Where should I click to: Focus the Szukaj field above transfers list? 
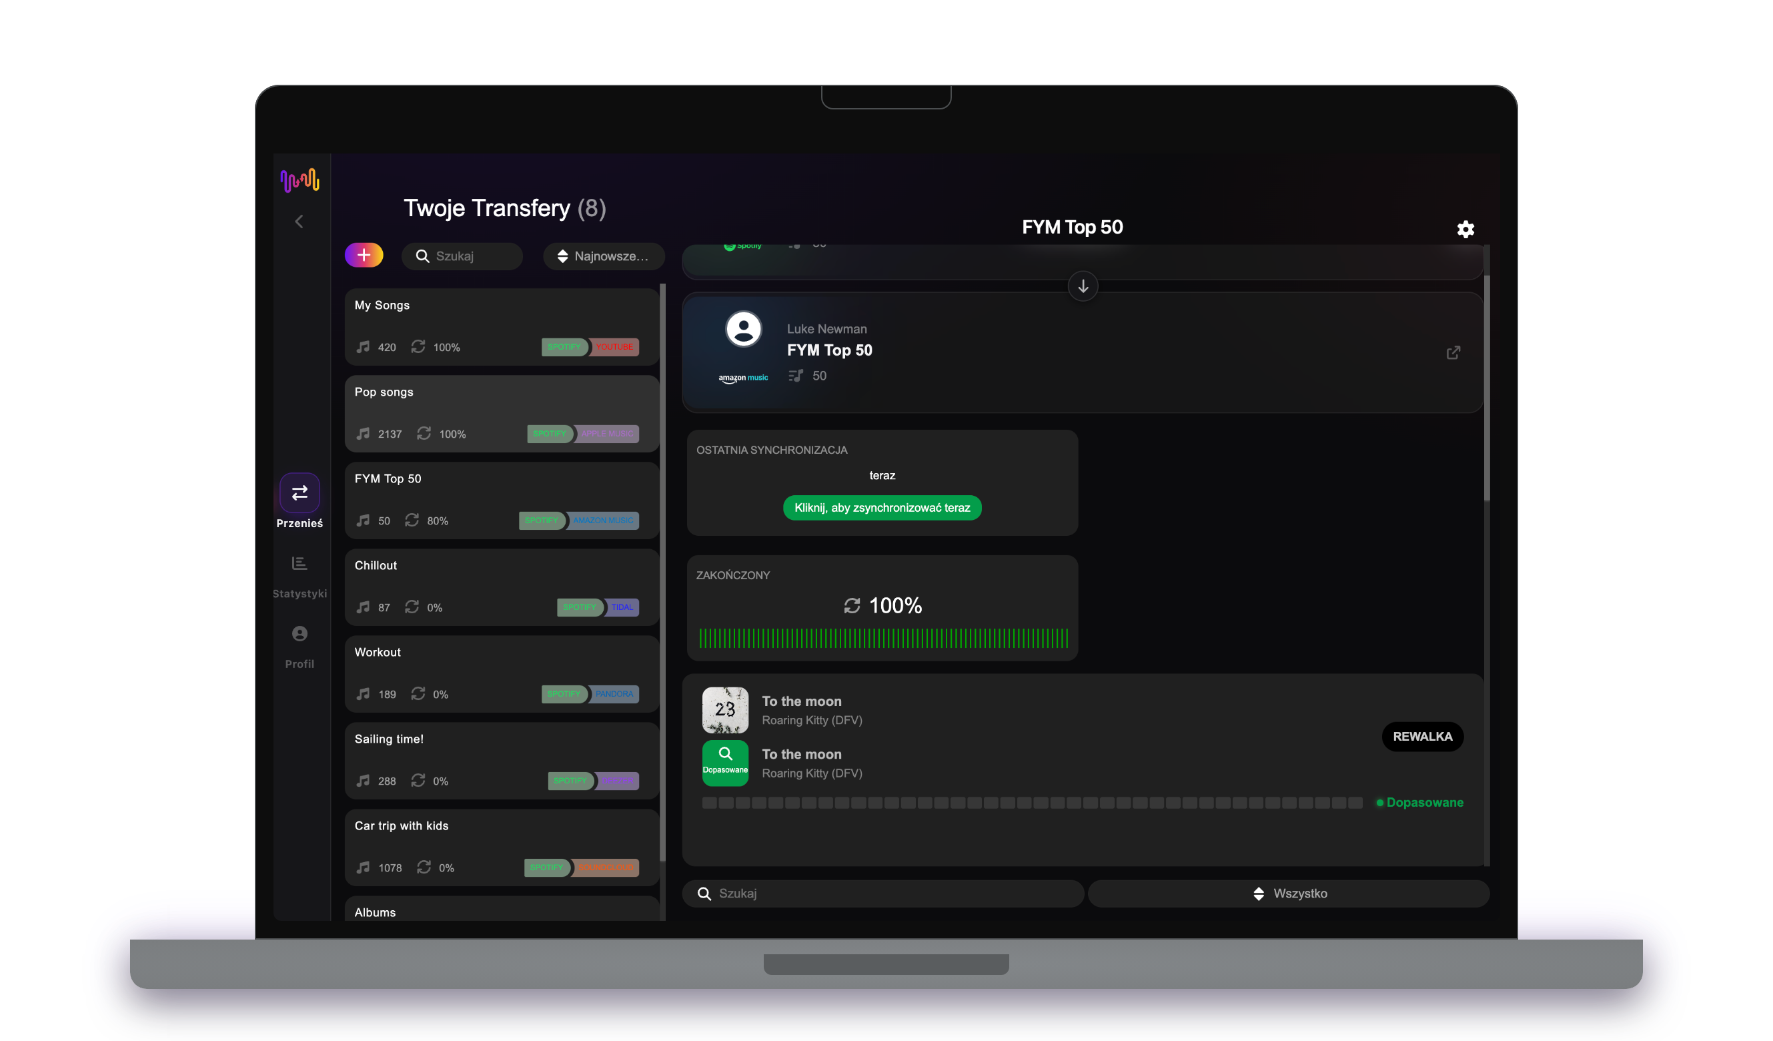(462, 256)
